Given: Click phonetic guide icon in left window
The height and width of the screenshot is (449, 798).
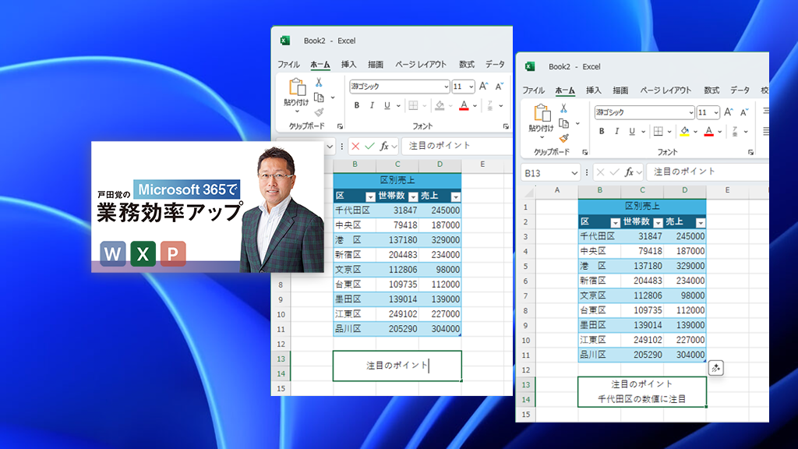Looking at the screenshot, I should click(x=489, y=105).
